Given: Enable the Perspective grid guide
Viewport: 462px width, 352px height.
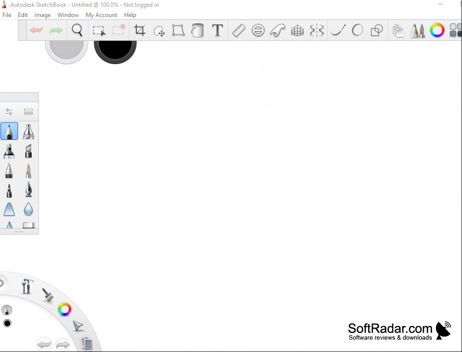Looking at the screenshot, I should click(297, 30).
